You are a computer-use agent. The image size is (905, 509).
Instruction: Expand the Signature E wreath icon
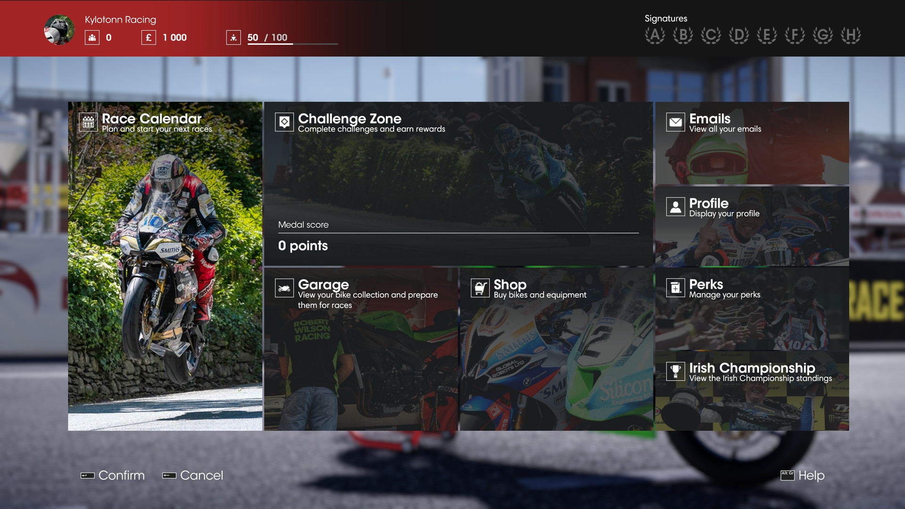[x=766, y=35]
